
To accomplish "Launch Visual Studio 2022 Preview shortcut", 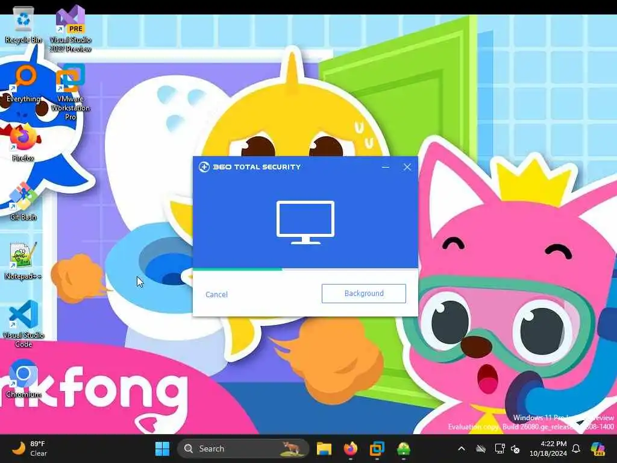I will [70, 28].
